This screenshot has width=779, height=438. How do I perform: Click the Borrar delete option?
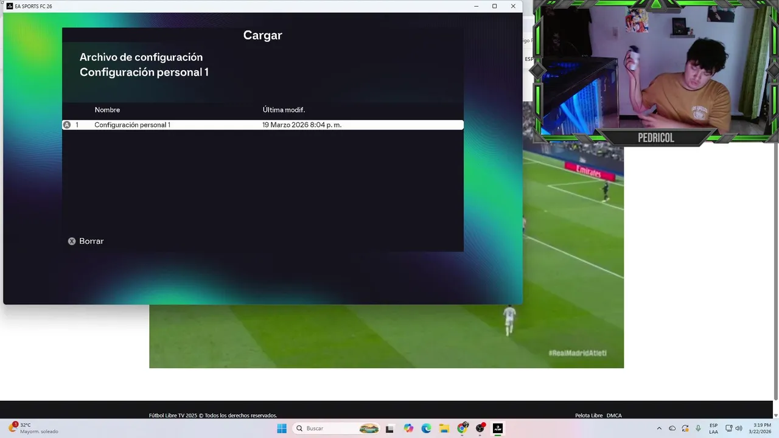click(91, 241)
